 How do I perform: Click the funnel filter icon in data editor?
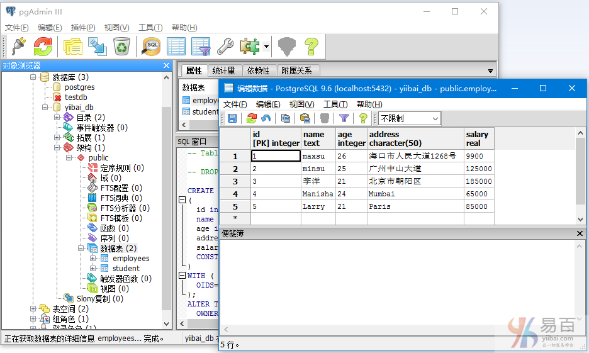pyautogui.click(x=344, y=118)
